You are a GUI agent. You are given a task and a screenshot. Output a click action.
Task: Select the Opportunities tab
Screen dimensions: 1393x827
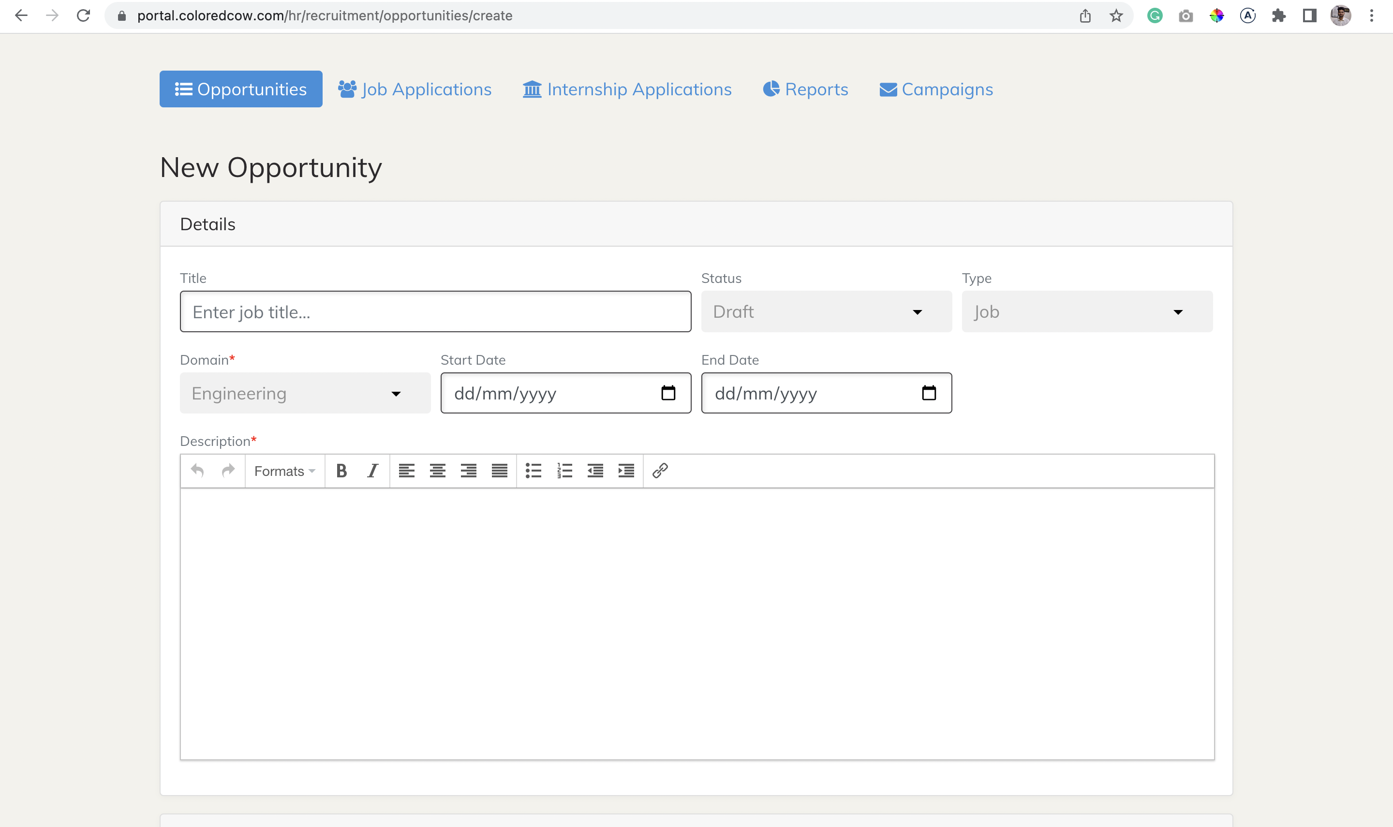click(x=241, y=89)
